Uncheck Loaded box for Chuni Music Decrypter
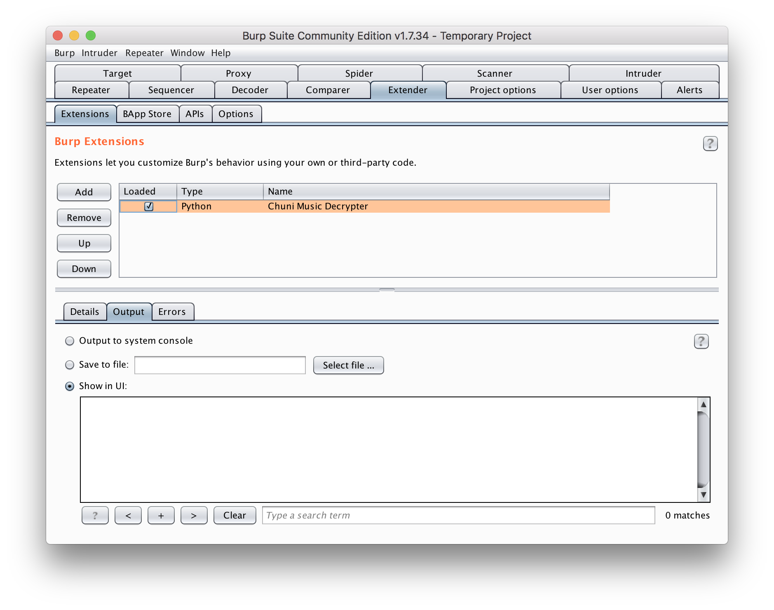774x610 pixels. tap(149, 206)
